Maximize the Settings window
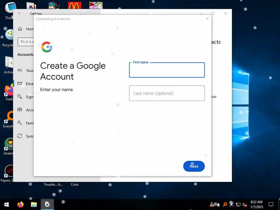280x210 pixels. [213, 13]
